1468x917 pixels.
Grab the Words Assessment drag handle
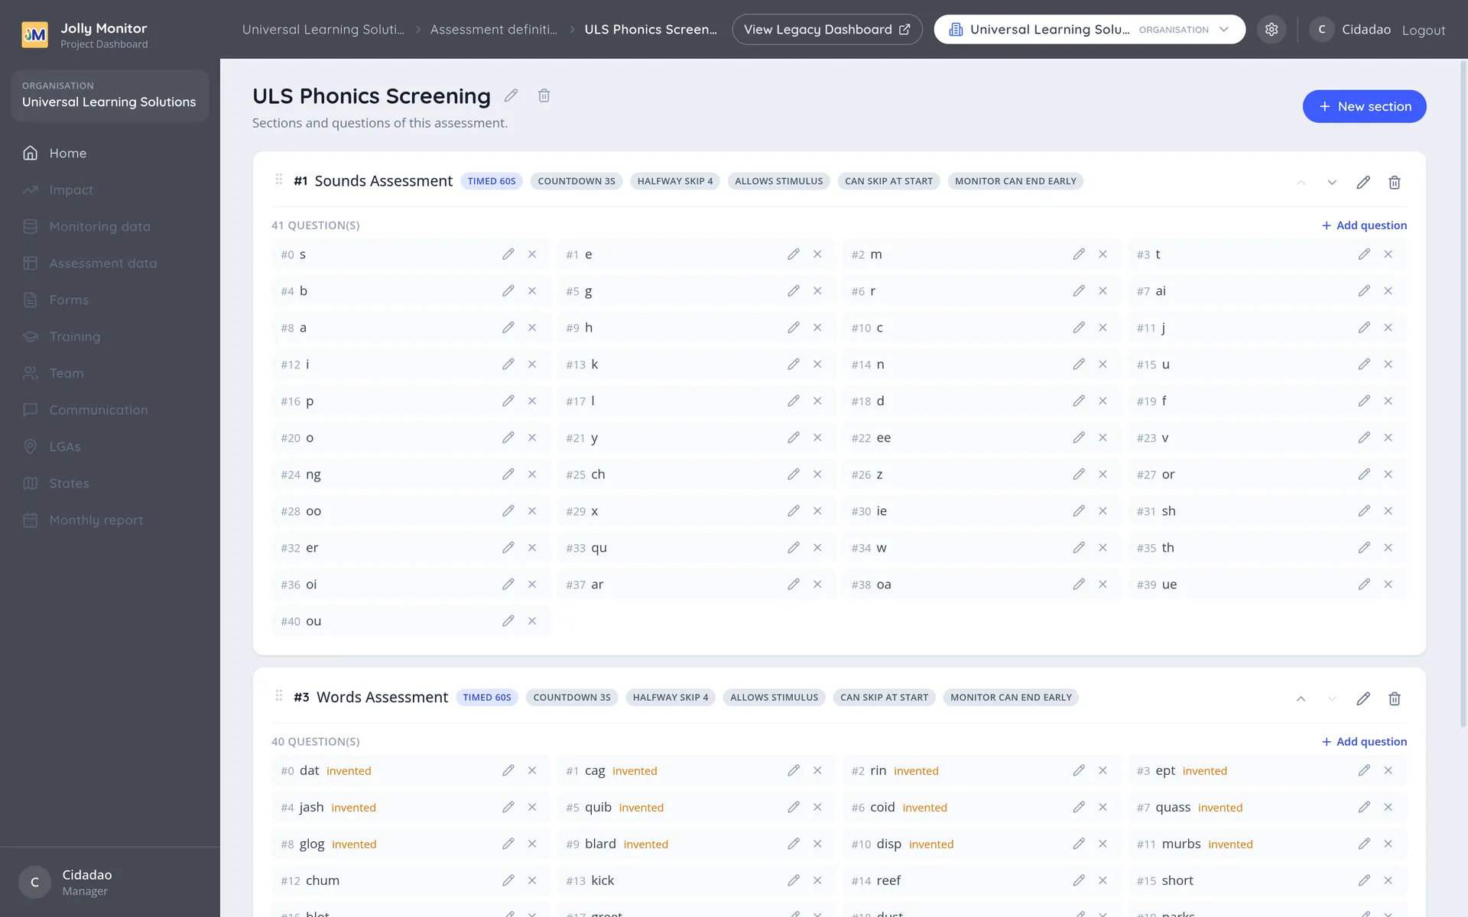point(278,696)
